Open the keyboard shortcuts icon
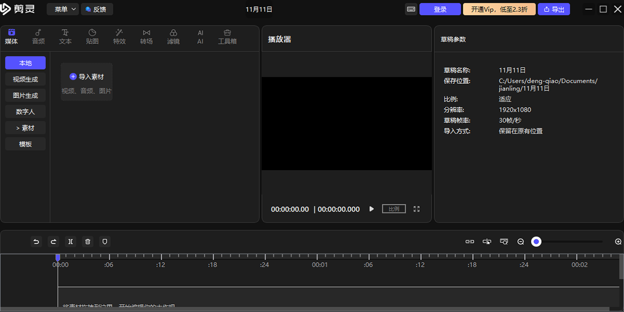 pos(411,9)
